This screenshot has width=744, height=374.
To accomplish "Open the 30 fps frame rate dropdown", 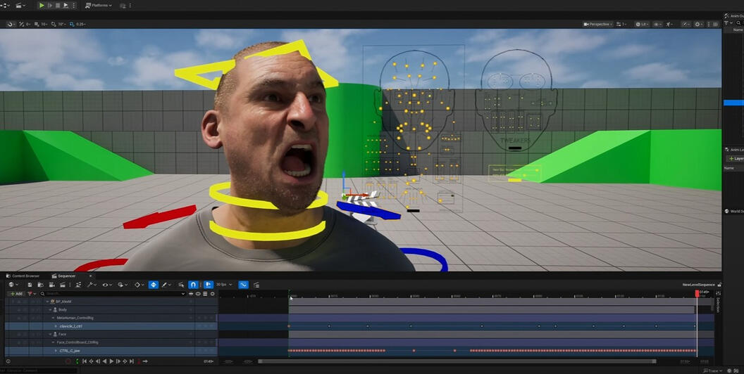I will pyautogui.click(x=224, y=285).
